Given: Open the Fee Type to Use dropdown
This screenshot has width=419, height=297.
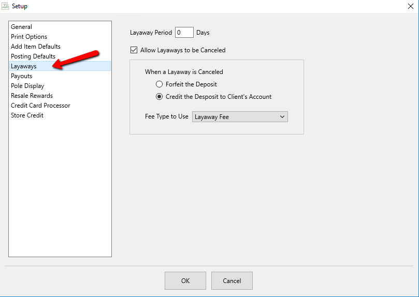Looking at the screenshot, I should 240,117.
